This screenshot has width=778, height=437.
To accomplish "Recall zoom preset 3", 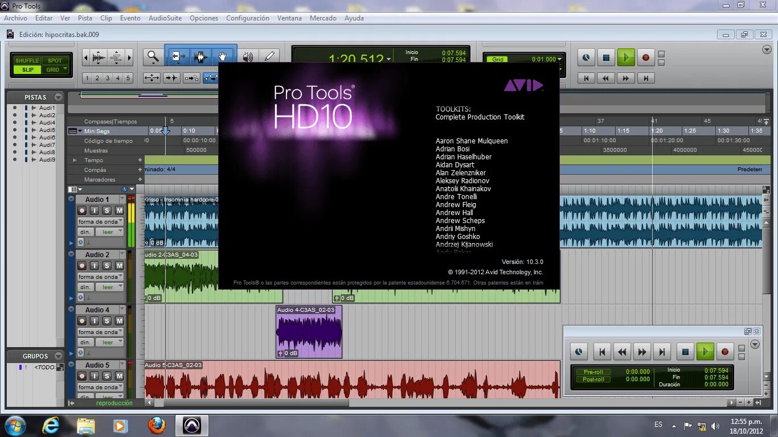I will coord(108,78).
